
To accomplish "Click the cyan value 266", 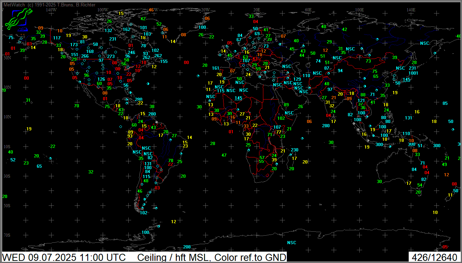I will click(85, 56).
